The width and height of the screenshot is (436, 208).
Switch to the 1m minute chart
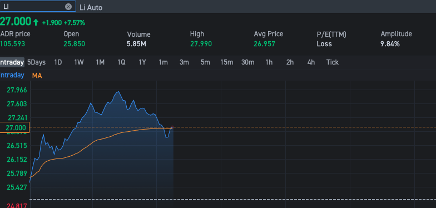(x=163, y=62)
